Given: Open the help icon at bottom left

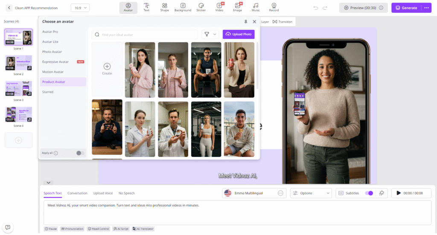Looking at the screenshot, I should (8, 227).
